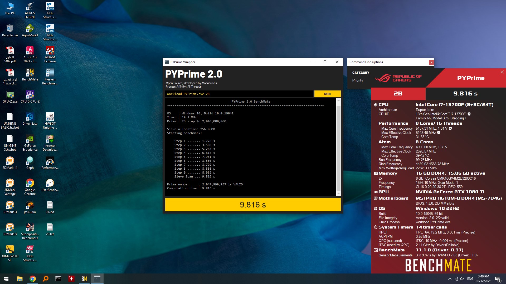Open AORUS ENGINE desktop shortcut
This screenshot has width=506, height=284.
[x=30, y=11]
